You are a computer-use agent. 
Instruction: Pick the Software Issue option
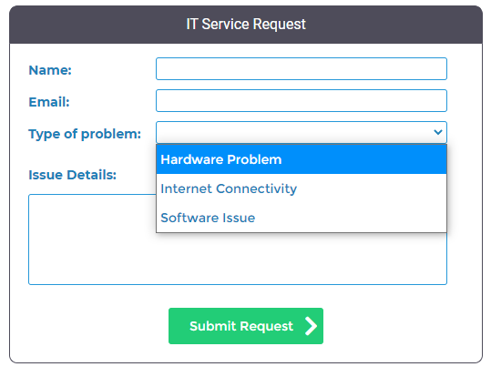pos(302,218)
